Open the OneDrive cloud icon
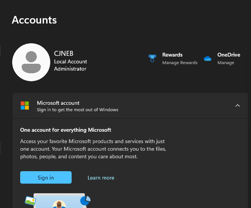 pyautogui.click(x=208, y=58)
